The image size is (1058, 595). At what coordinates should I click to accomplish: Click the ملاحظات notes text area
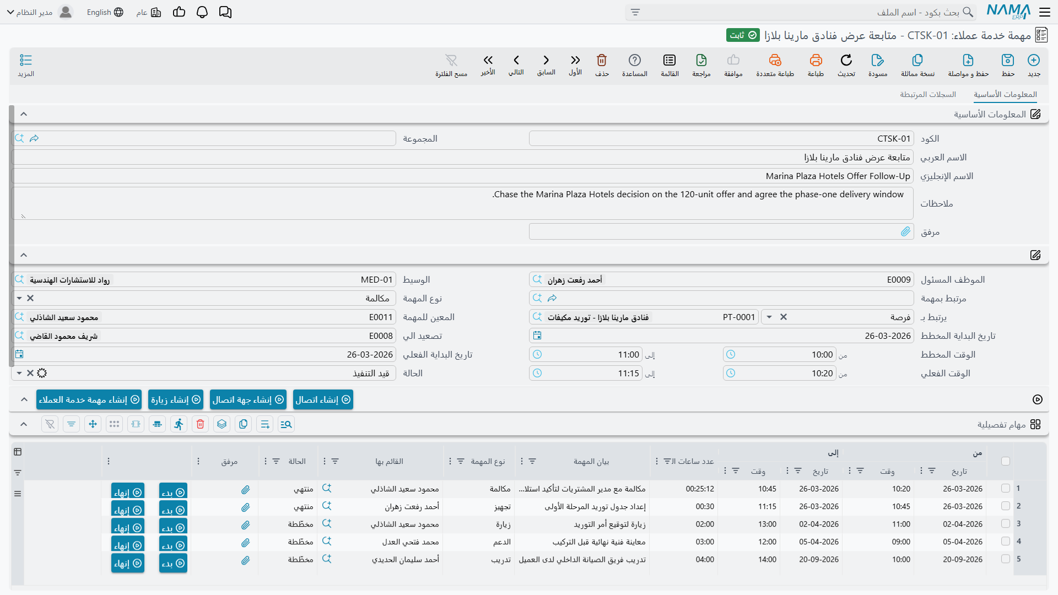click(x=462, y=203)
